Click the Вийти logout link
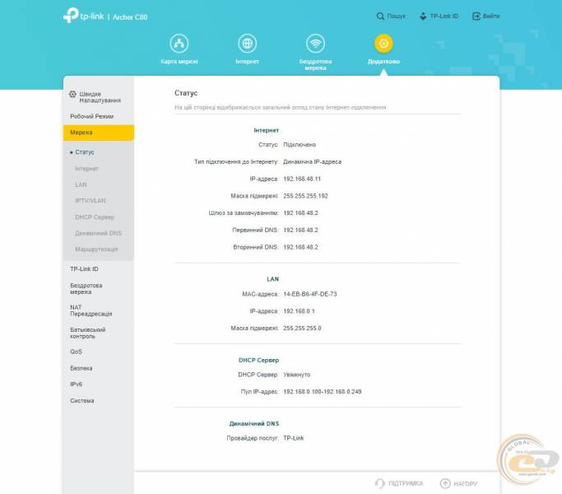 click(491, 16)
